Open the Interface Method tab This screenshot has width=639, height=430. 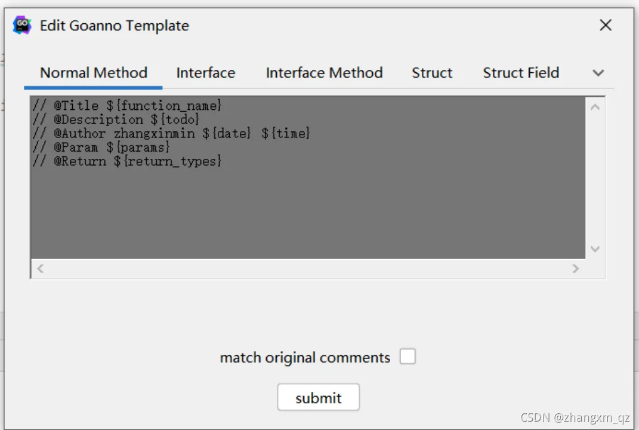coord(325,73)
